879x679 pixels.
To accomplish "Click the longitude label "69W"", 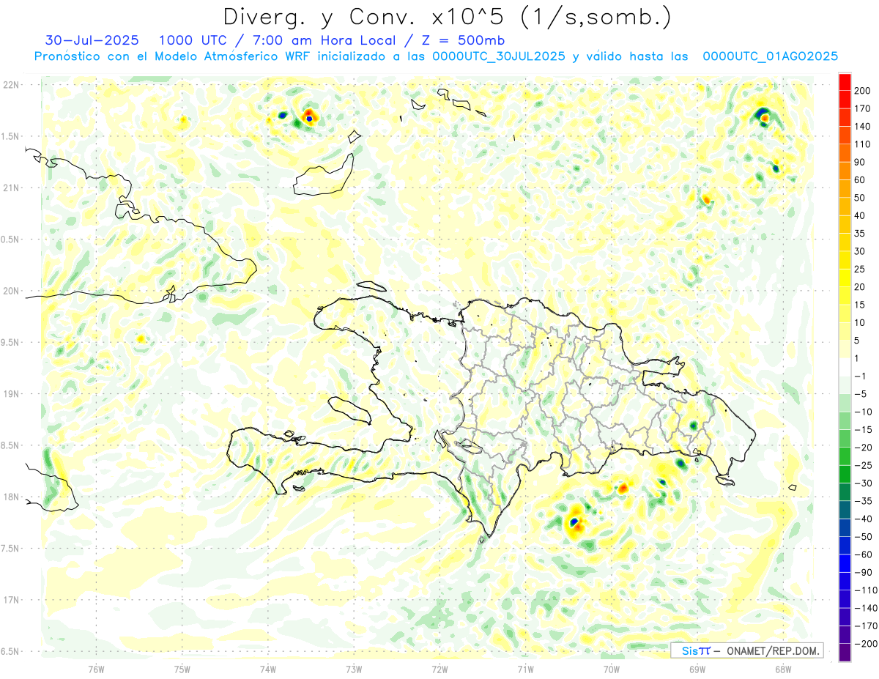I will [x=697, y=669].
